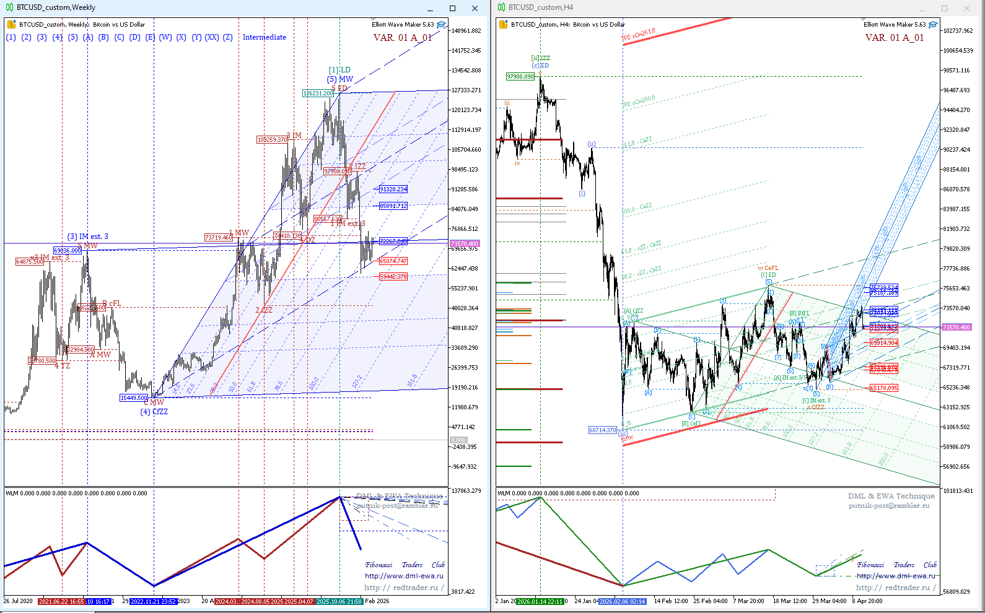Click the gold dollar symbol icon in Weekly chart

pyautogui.click(x=11, y=25)
